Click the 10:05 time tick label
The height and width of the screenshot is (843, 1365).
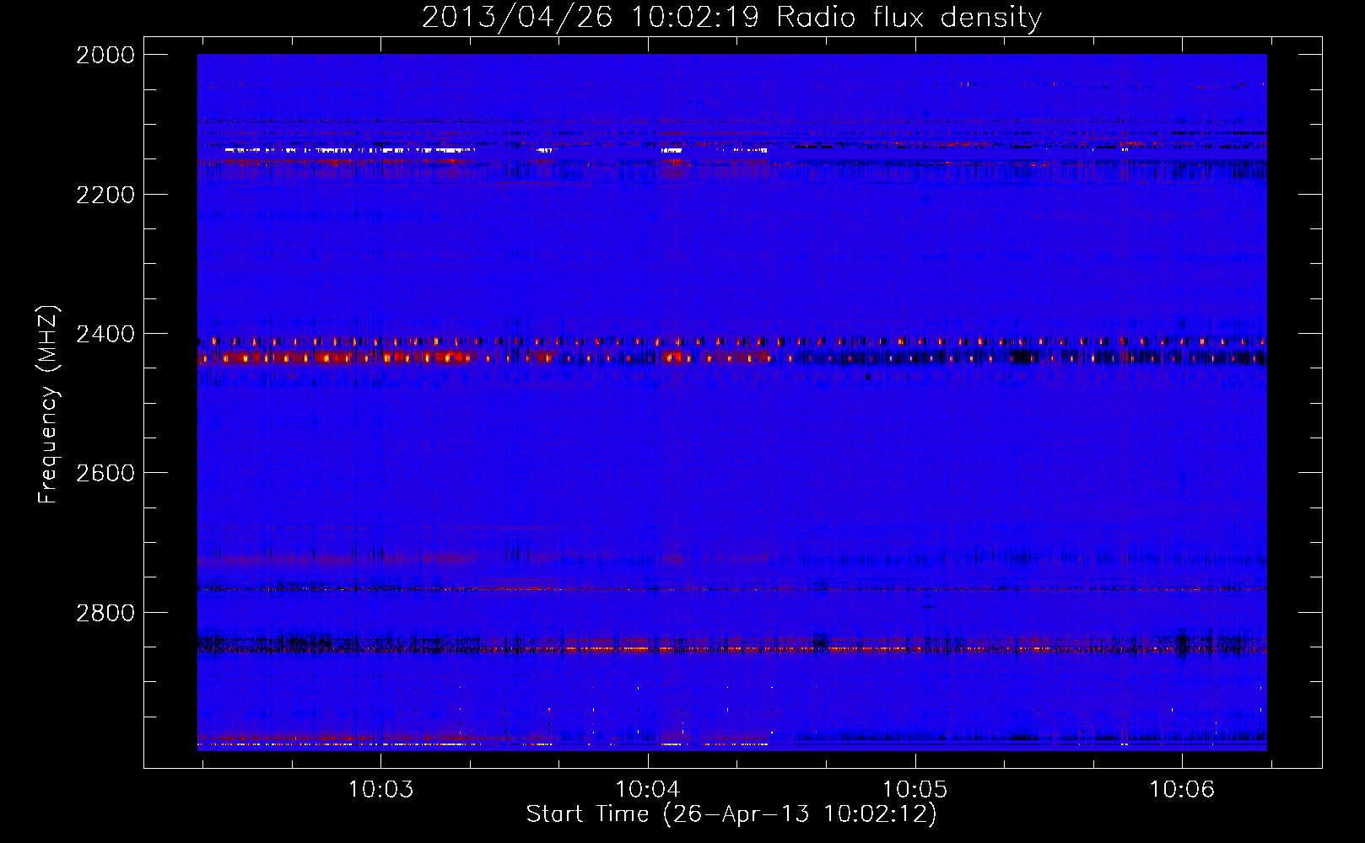click(x=914, y=789)
